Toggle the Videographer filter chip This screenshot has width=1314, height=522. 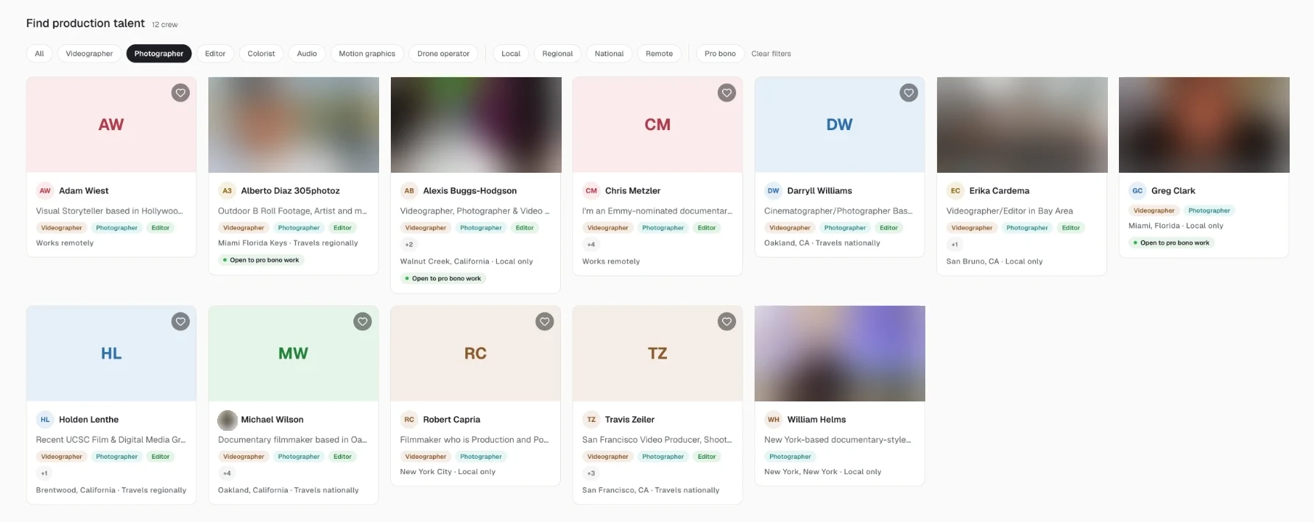tap(89, 54)
